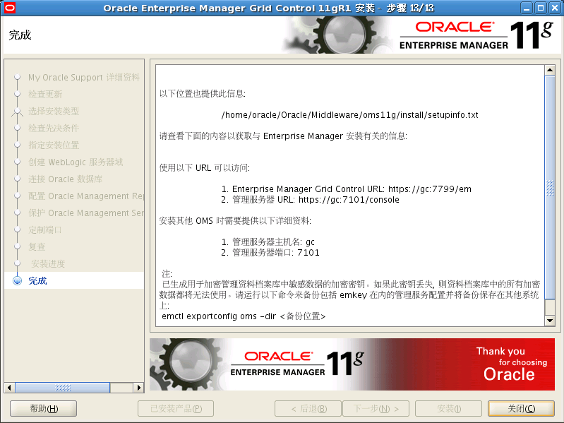Select the 连接 Oracle 数据库 step
The width and height of the screenshot is (564, 423).
coord(66,179)
